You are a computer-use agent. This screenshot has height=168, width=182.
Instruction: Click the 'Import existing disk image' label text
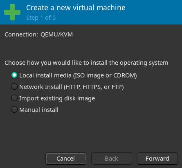(x=57, y=98)
